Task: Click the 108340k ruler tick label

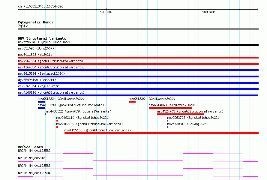Action: (x=208, y=12)
